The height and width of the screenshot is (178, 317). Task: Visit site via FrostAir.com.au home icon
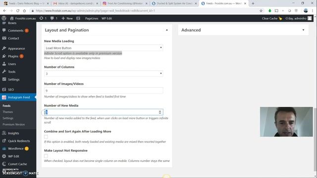23,18
